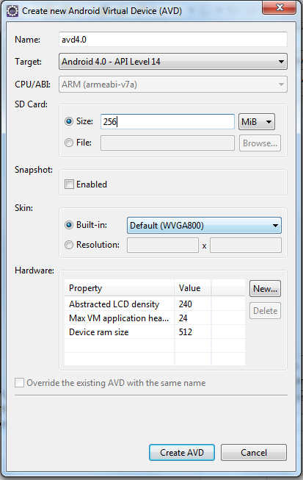303x480 pixels.
Task: Select the SD Card Size radio button
Action: tap(69, 121)
